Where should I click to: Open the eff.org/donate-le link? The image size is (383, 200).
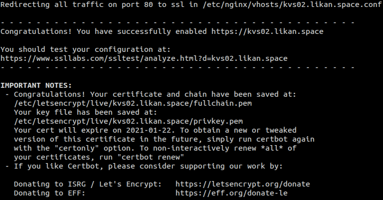click(x=231, y=193)
